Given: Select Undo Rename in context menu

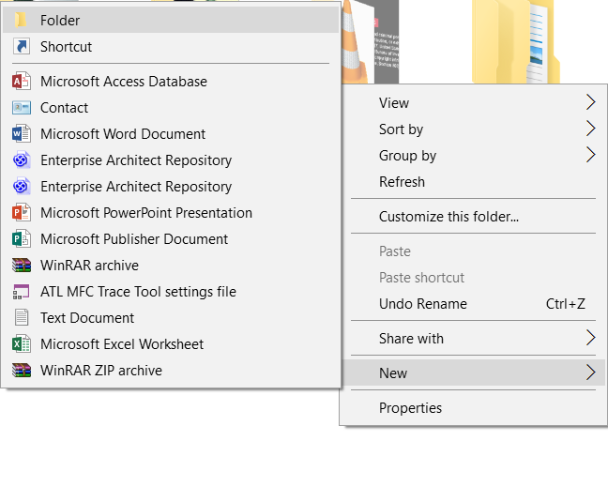Looking at the screenshot, I should [473, 303].
